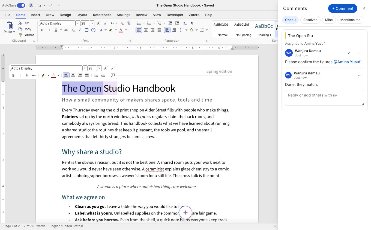Open ribbon font size dropdown
The height and width of the screenshot is (230, 371).
(x=92, y=23)
